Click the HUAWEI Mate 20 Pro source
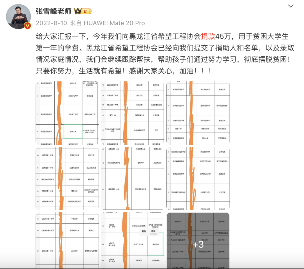The height and width of the screenshot is (269, 304). [x=114, y=23]
